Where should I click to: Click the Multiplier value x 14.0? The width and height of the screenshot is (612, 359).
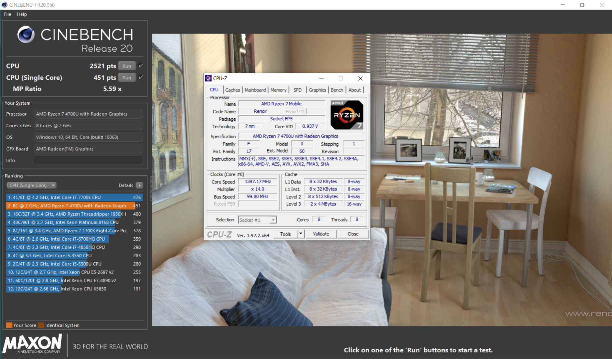(258, 189)
